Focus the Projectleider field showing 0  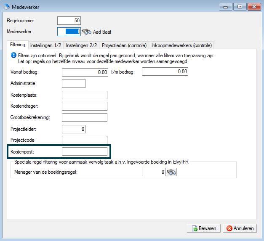74,129
